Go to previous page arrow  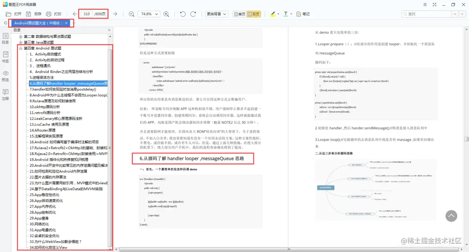pyautogui.click(x=75, y=14)
